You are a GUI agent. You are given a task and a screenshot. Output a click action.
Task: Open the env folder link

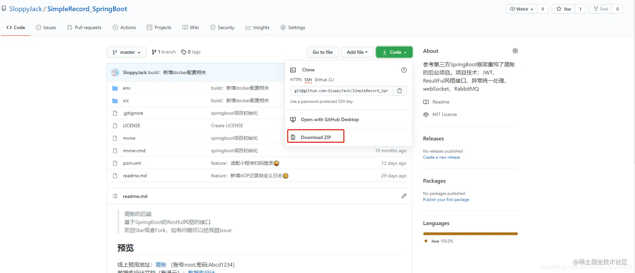point(127,88)
